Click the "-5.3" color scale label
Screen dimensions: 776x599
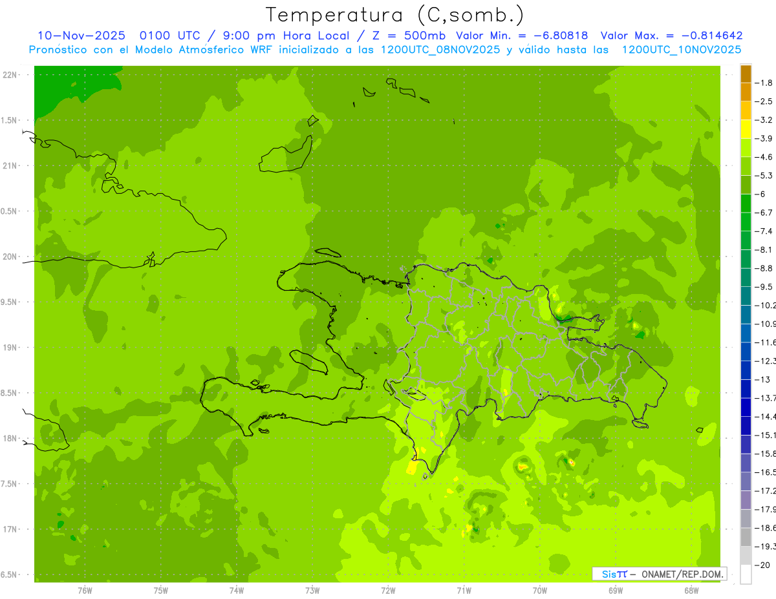(764, 175)
